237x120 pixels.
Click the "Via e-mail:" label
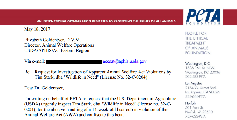tap(34, 61)
